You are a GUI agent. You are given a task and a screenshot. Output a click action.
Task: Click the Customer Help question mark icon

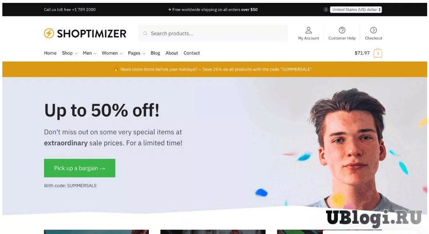click(x=342, y=30)
